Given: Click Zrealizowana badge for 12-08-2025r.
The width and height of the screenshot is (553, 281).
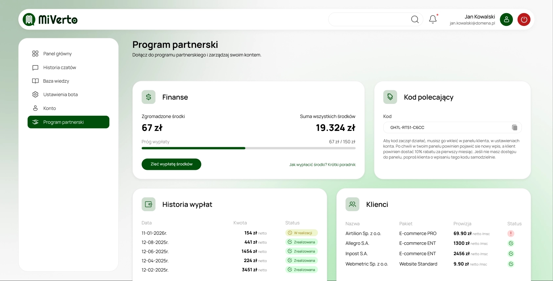Looking at the screenshot, I should click(x=301, y=242).
